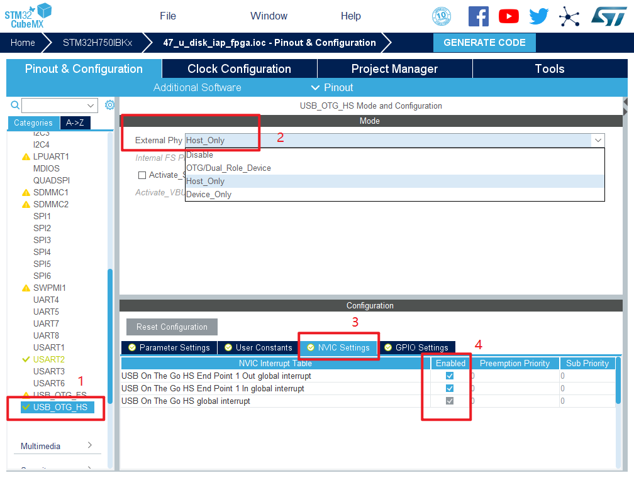Screen dimensions: 634x478
Task: Select USB_OTG_HS in the peripheral list
Action: [x=60, y=407]
